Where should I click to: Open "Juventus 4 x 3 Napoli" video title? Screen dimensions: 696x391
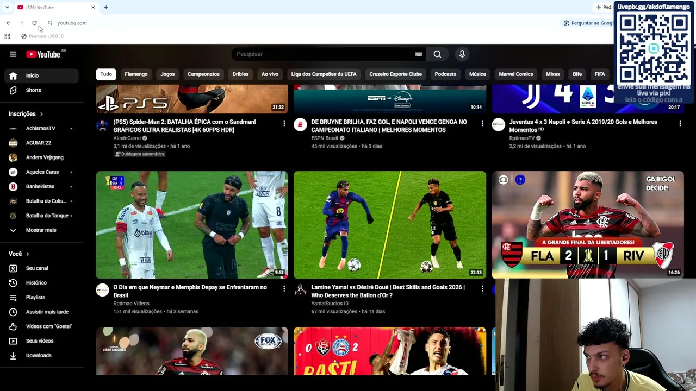click(x=583, y=126)
